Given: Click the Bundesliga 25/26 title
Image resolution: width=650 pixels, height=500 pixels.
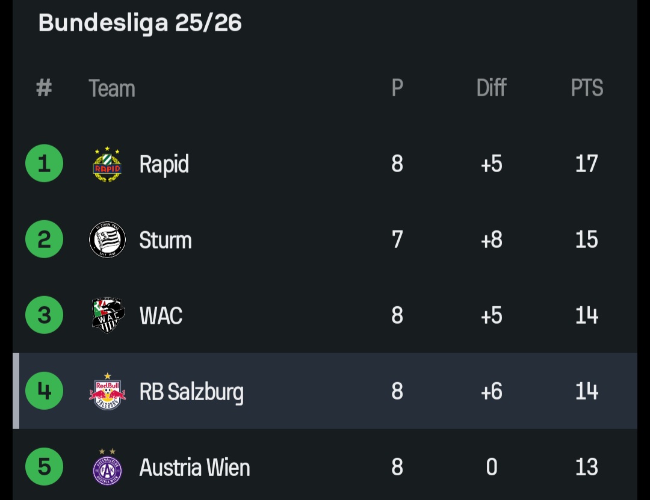Looking at the screenshot, I should coord(140,23).
